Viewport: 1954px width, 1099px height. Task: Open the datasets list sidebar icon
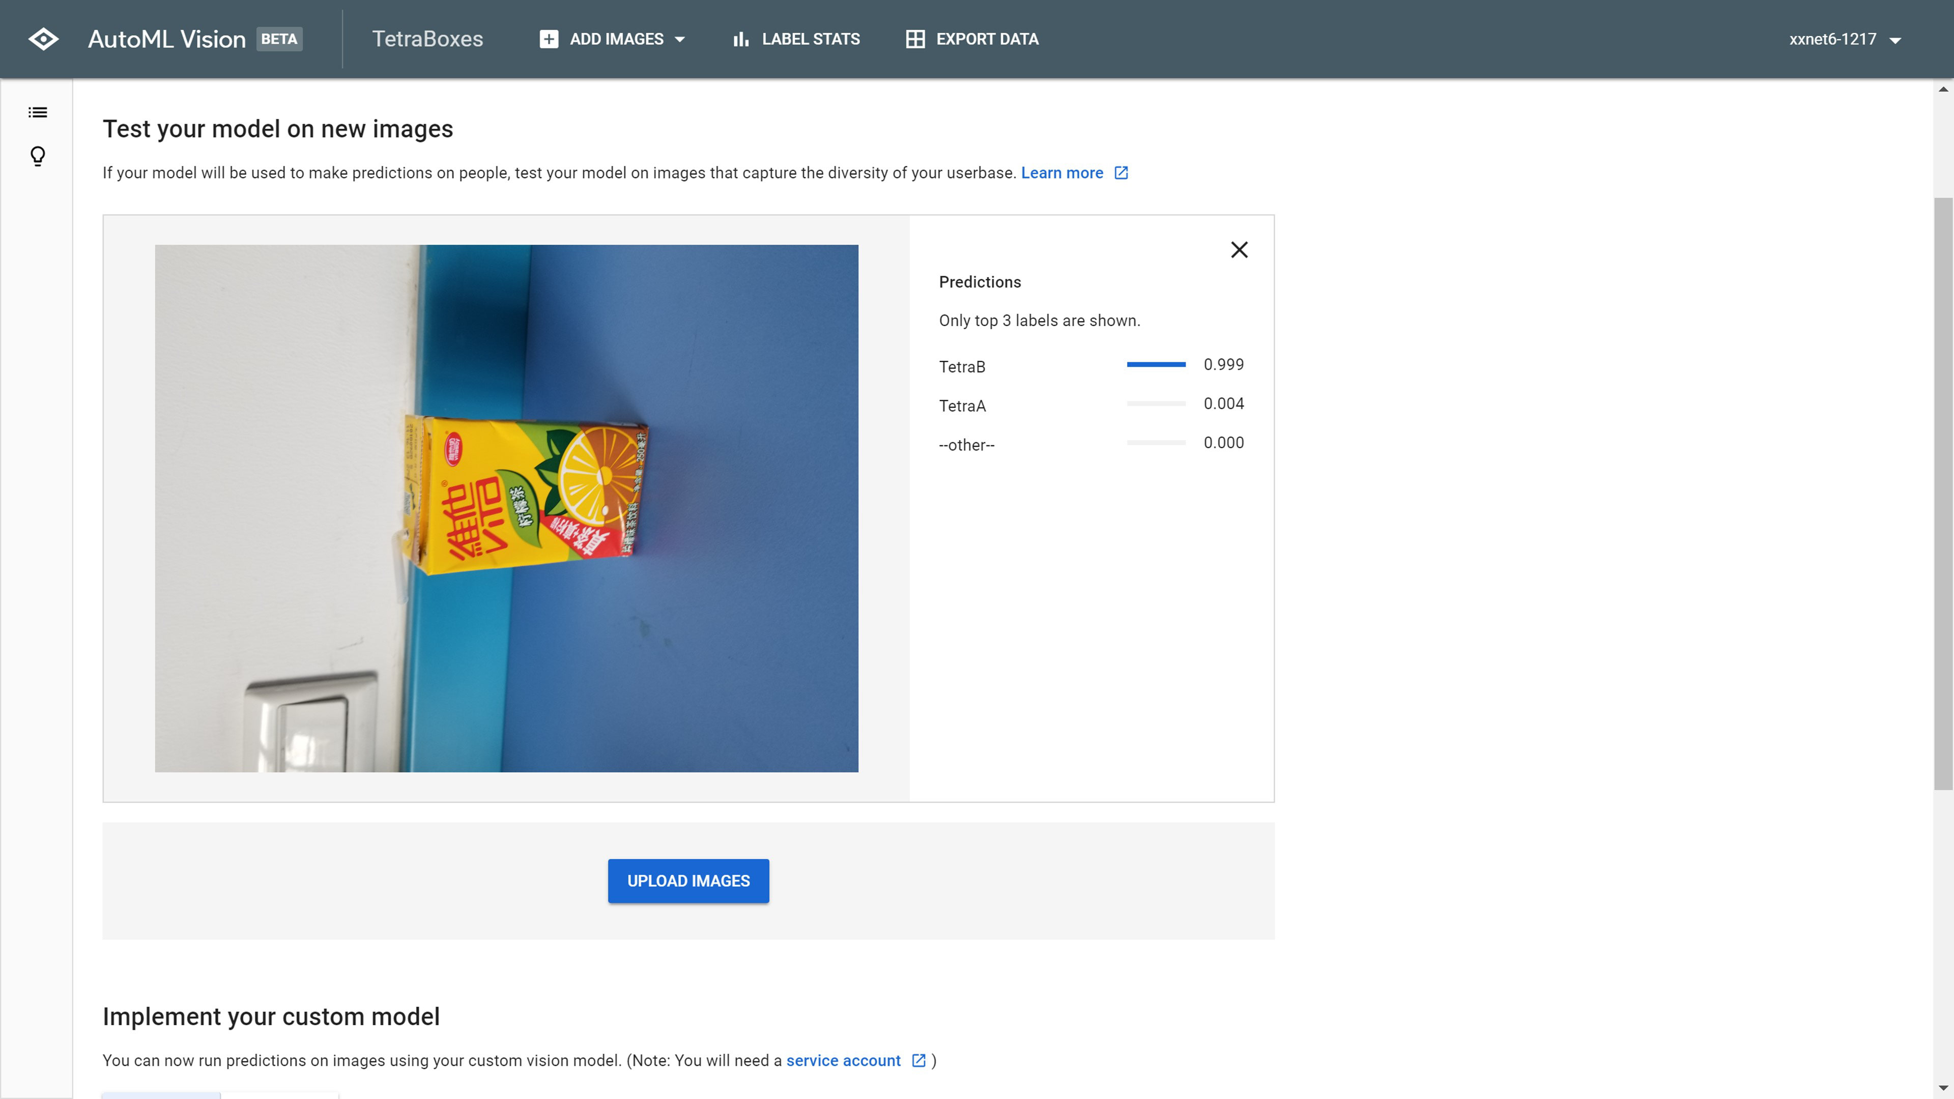tap(37, 112)
